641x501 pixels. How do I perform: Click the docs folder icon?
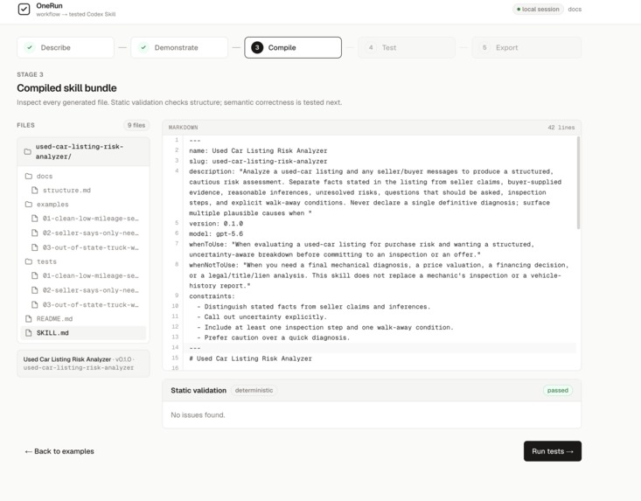[x=29, y=176]
